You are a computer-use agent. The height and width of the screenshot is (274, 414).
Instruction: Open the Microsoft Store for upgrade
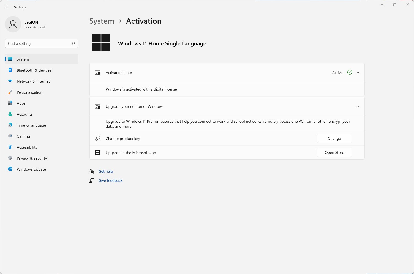pos(334,152)
